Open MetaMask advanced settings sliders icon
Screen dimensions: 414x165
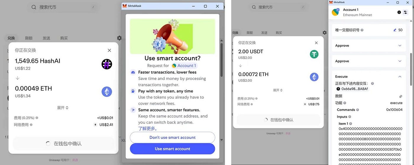click(405, 12)
